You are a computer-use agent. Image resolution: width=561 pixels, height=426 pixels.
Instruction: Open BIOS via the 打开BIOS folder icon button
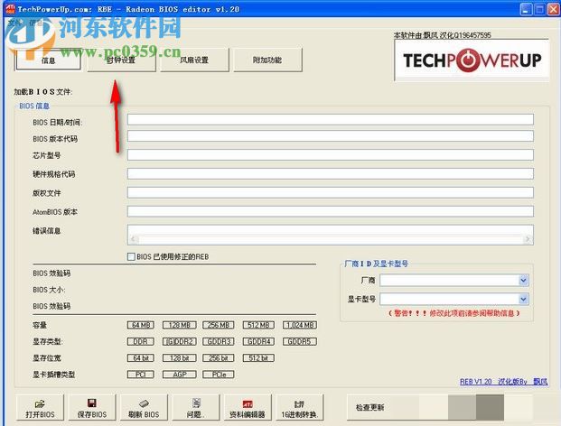click(40, 407)
